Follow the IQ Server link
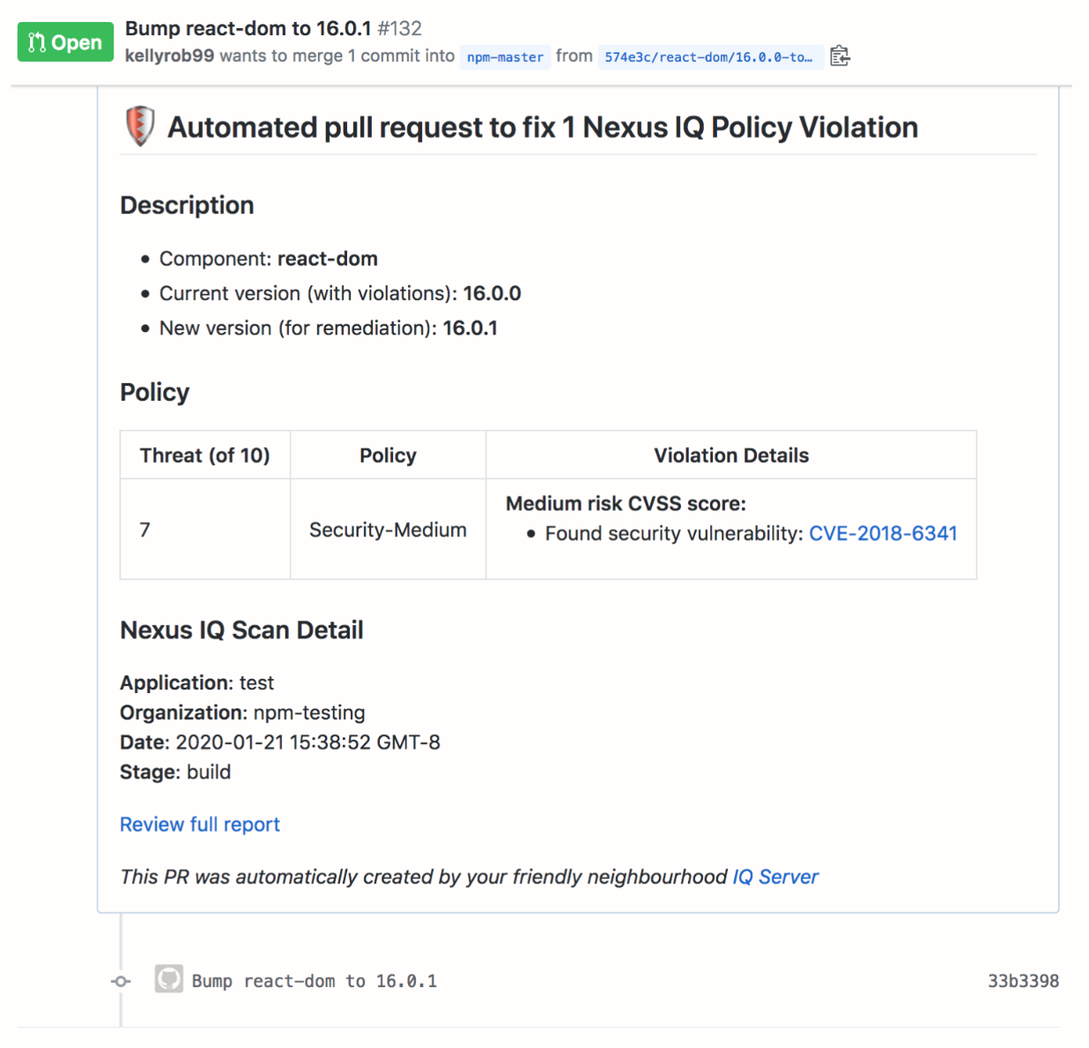This screenshot has width=1089, height=1048. click(x=774, y=877)
